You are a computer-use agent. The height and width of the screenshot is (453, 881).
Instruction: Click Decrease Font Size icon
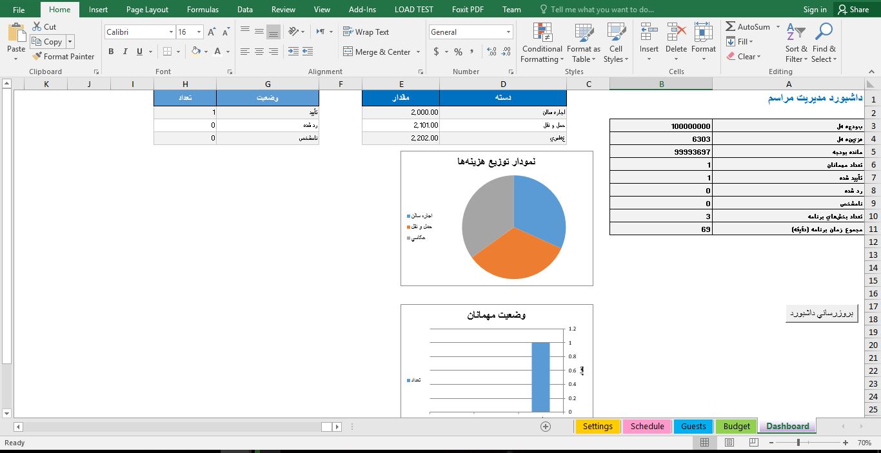click(226, 32)
